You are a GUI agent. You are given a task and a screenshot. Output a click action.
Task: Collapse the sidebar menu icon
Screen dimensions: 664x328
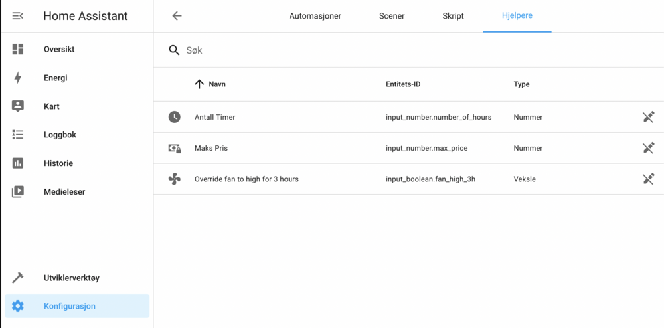click(18, 16)
